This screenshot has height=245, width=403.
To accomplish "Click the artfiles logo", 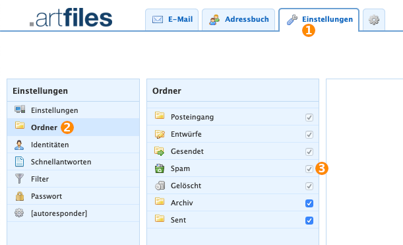I will point(71,17).
